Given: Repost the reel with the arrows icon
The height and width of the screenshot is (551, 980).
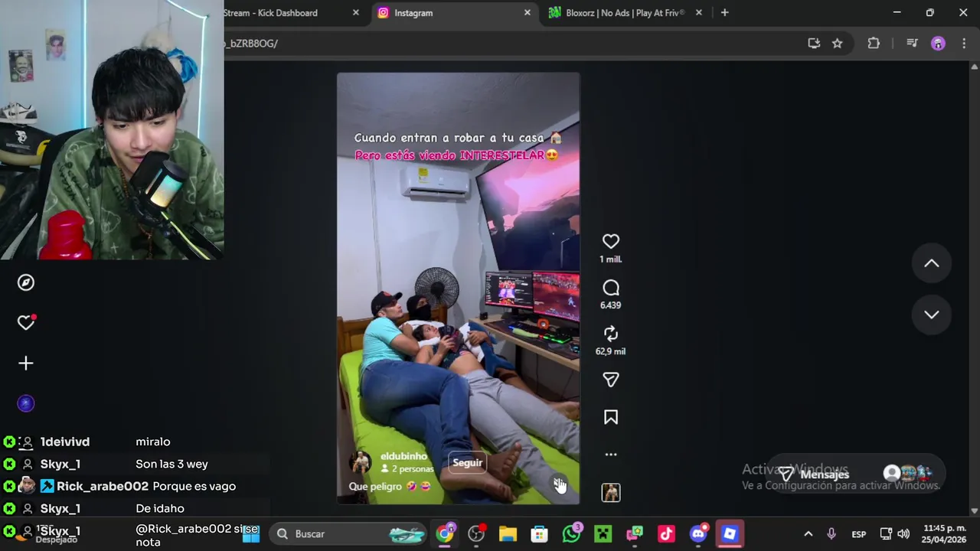Looking at the screenshot, I should point(610,334).
